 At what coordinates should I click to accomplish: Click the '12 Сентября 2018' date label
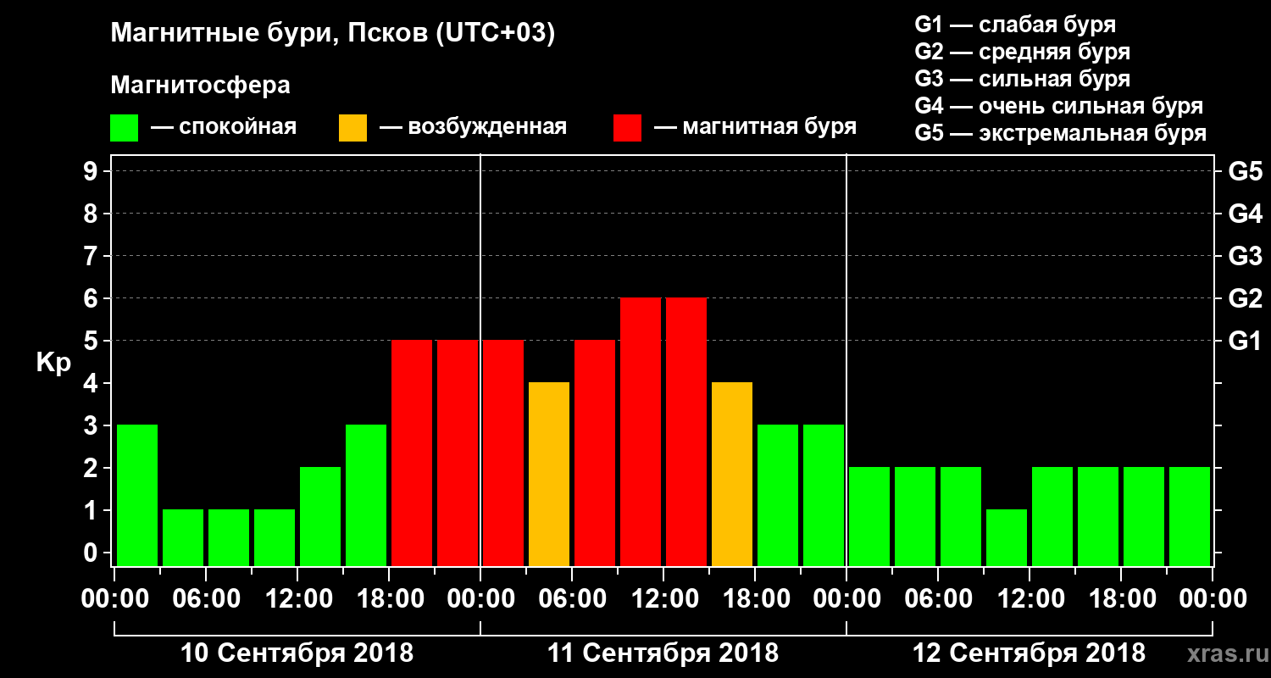[x=1029, y=653]
